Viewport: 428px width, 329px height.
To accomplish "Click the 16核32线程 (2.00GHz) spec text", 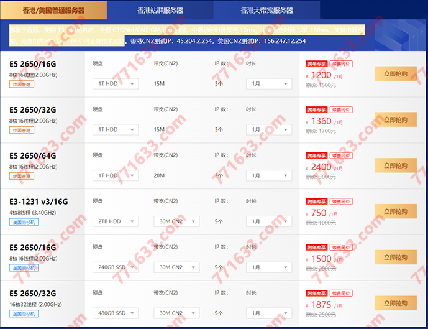I will [35, 304].
